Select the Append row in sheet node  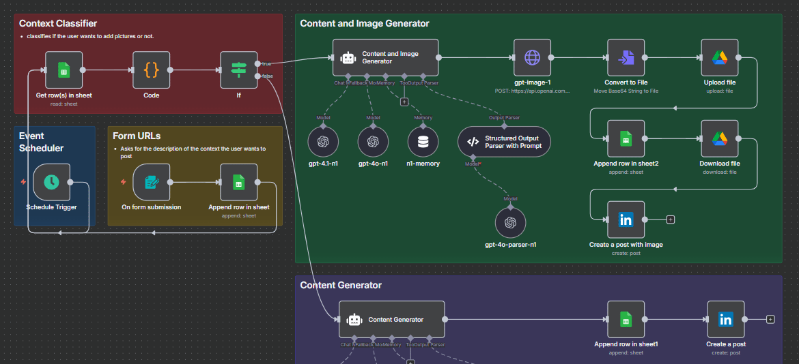point(238,182)
